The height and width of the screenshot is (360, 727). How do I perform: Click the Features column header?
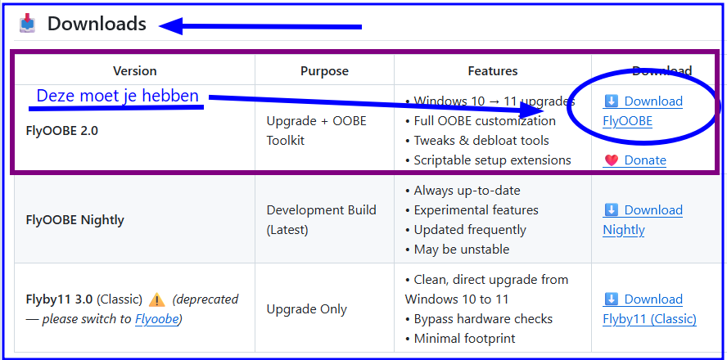[493, 71]
